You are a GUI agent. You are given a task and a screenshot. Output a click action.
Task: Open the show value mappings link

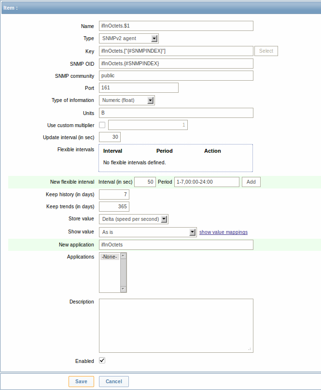[x=223, y=232]
